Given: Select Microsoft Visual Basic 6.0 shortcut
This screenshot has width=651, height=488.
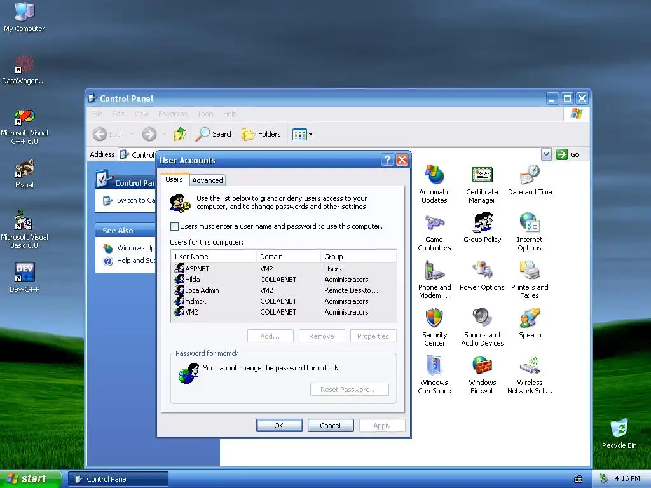Looking at the screenshot, I should (24, 230).
